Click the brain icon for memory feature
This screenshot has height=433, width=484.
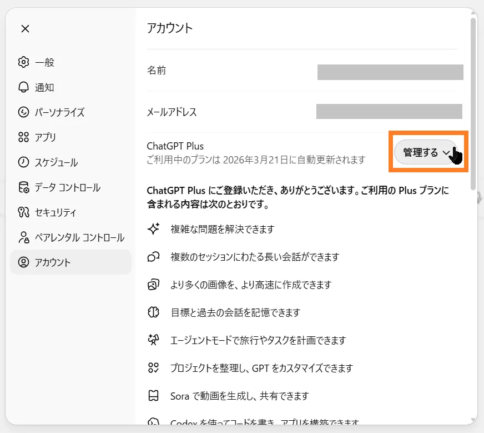tap(154, 312)
